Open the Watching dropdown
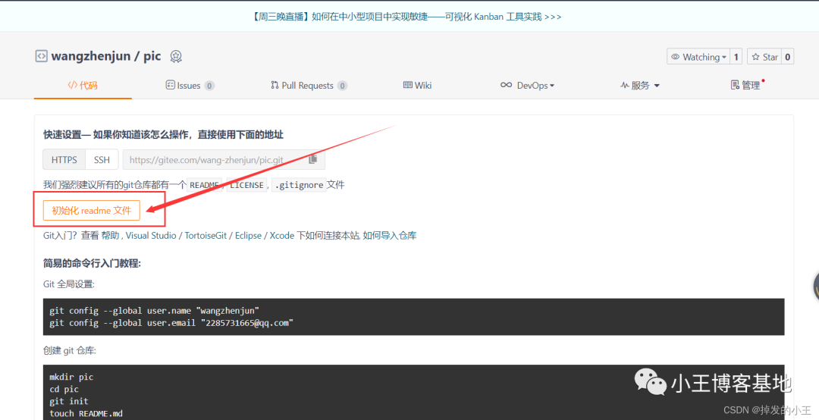819x420 pixels. [x=698, y=56]
